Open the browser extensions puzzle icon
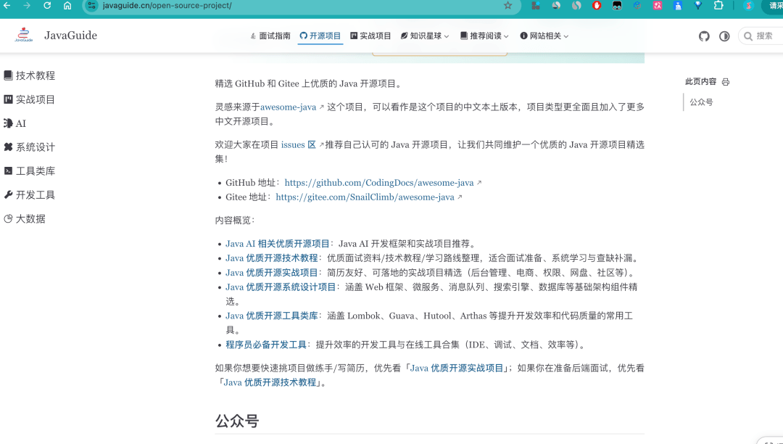The width and height of the screenshot is (783, 444). [x=718, y=6]
